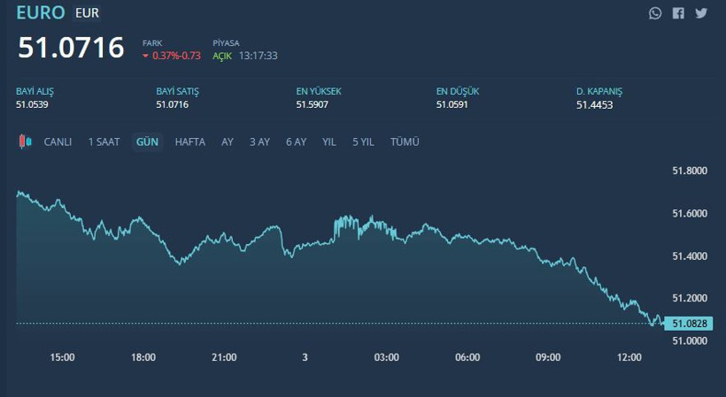Click the 03:00 time axis label
This screenshot has height=397, width=726.
pos(387,357)
